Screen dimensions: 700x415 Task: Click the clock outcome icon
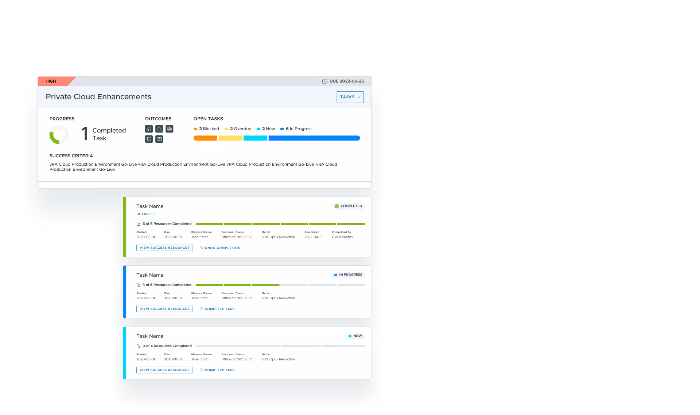[149, 139]
